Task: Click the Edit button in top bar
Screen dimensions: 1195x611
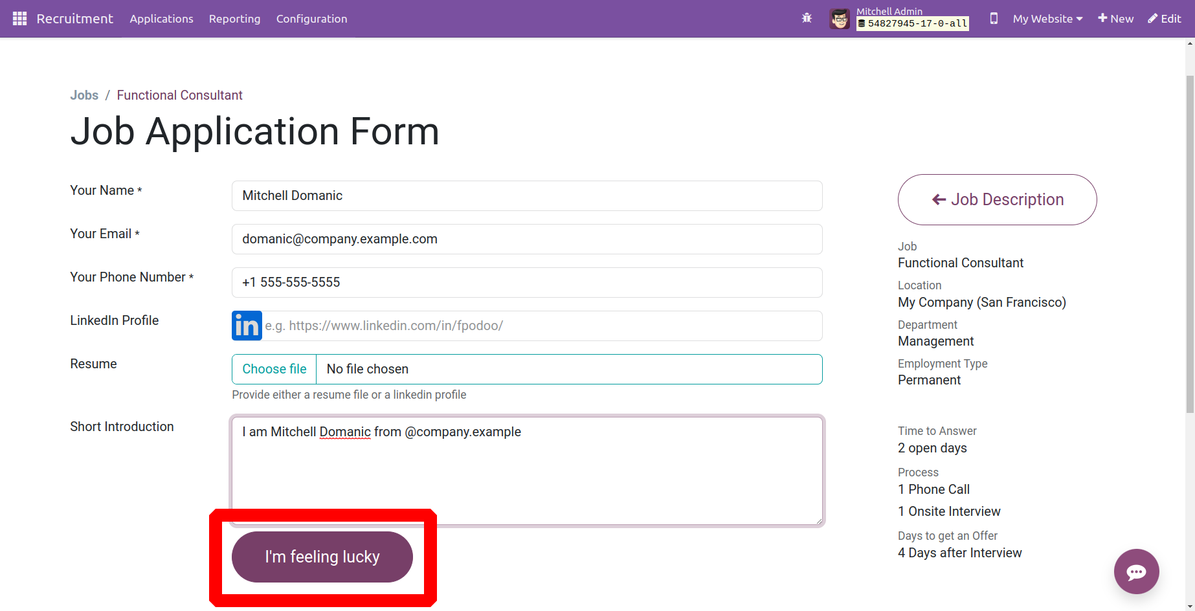Action: (1165, 19)
